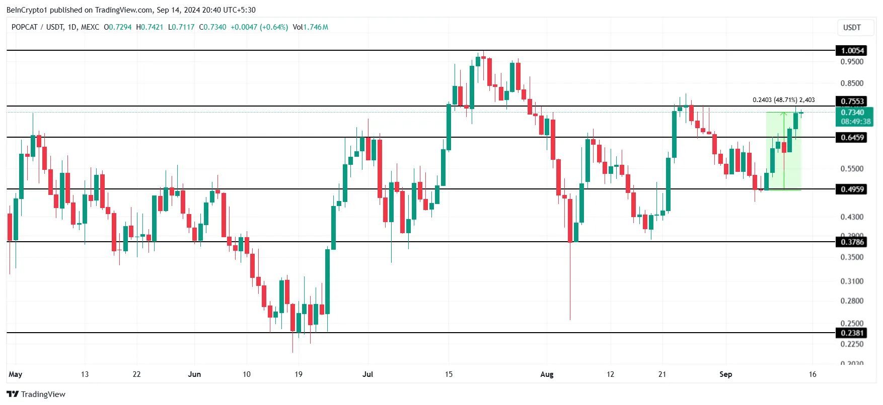Click the current price 0.7340 green label
The height and width of the screenshot is (405, 883).
click(x=854, y=117)
